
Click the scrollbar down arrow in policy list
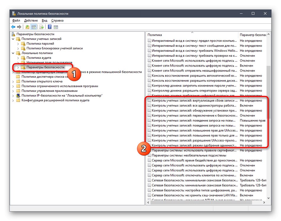268,199
